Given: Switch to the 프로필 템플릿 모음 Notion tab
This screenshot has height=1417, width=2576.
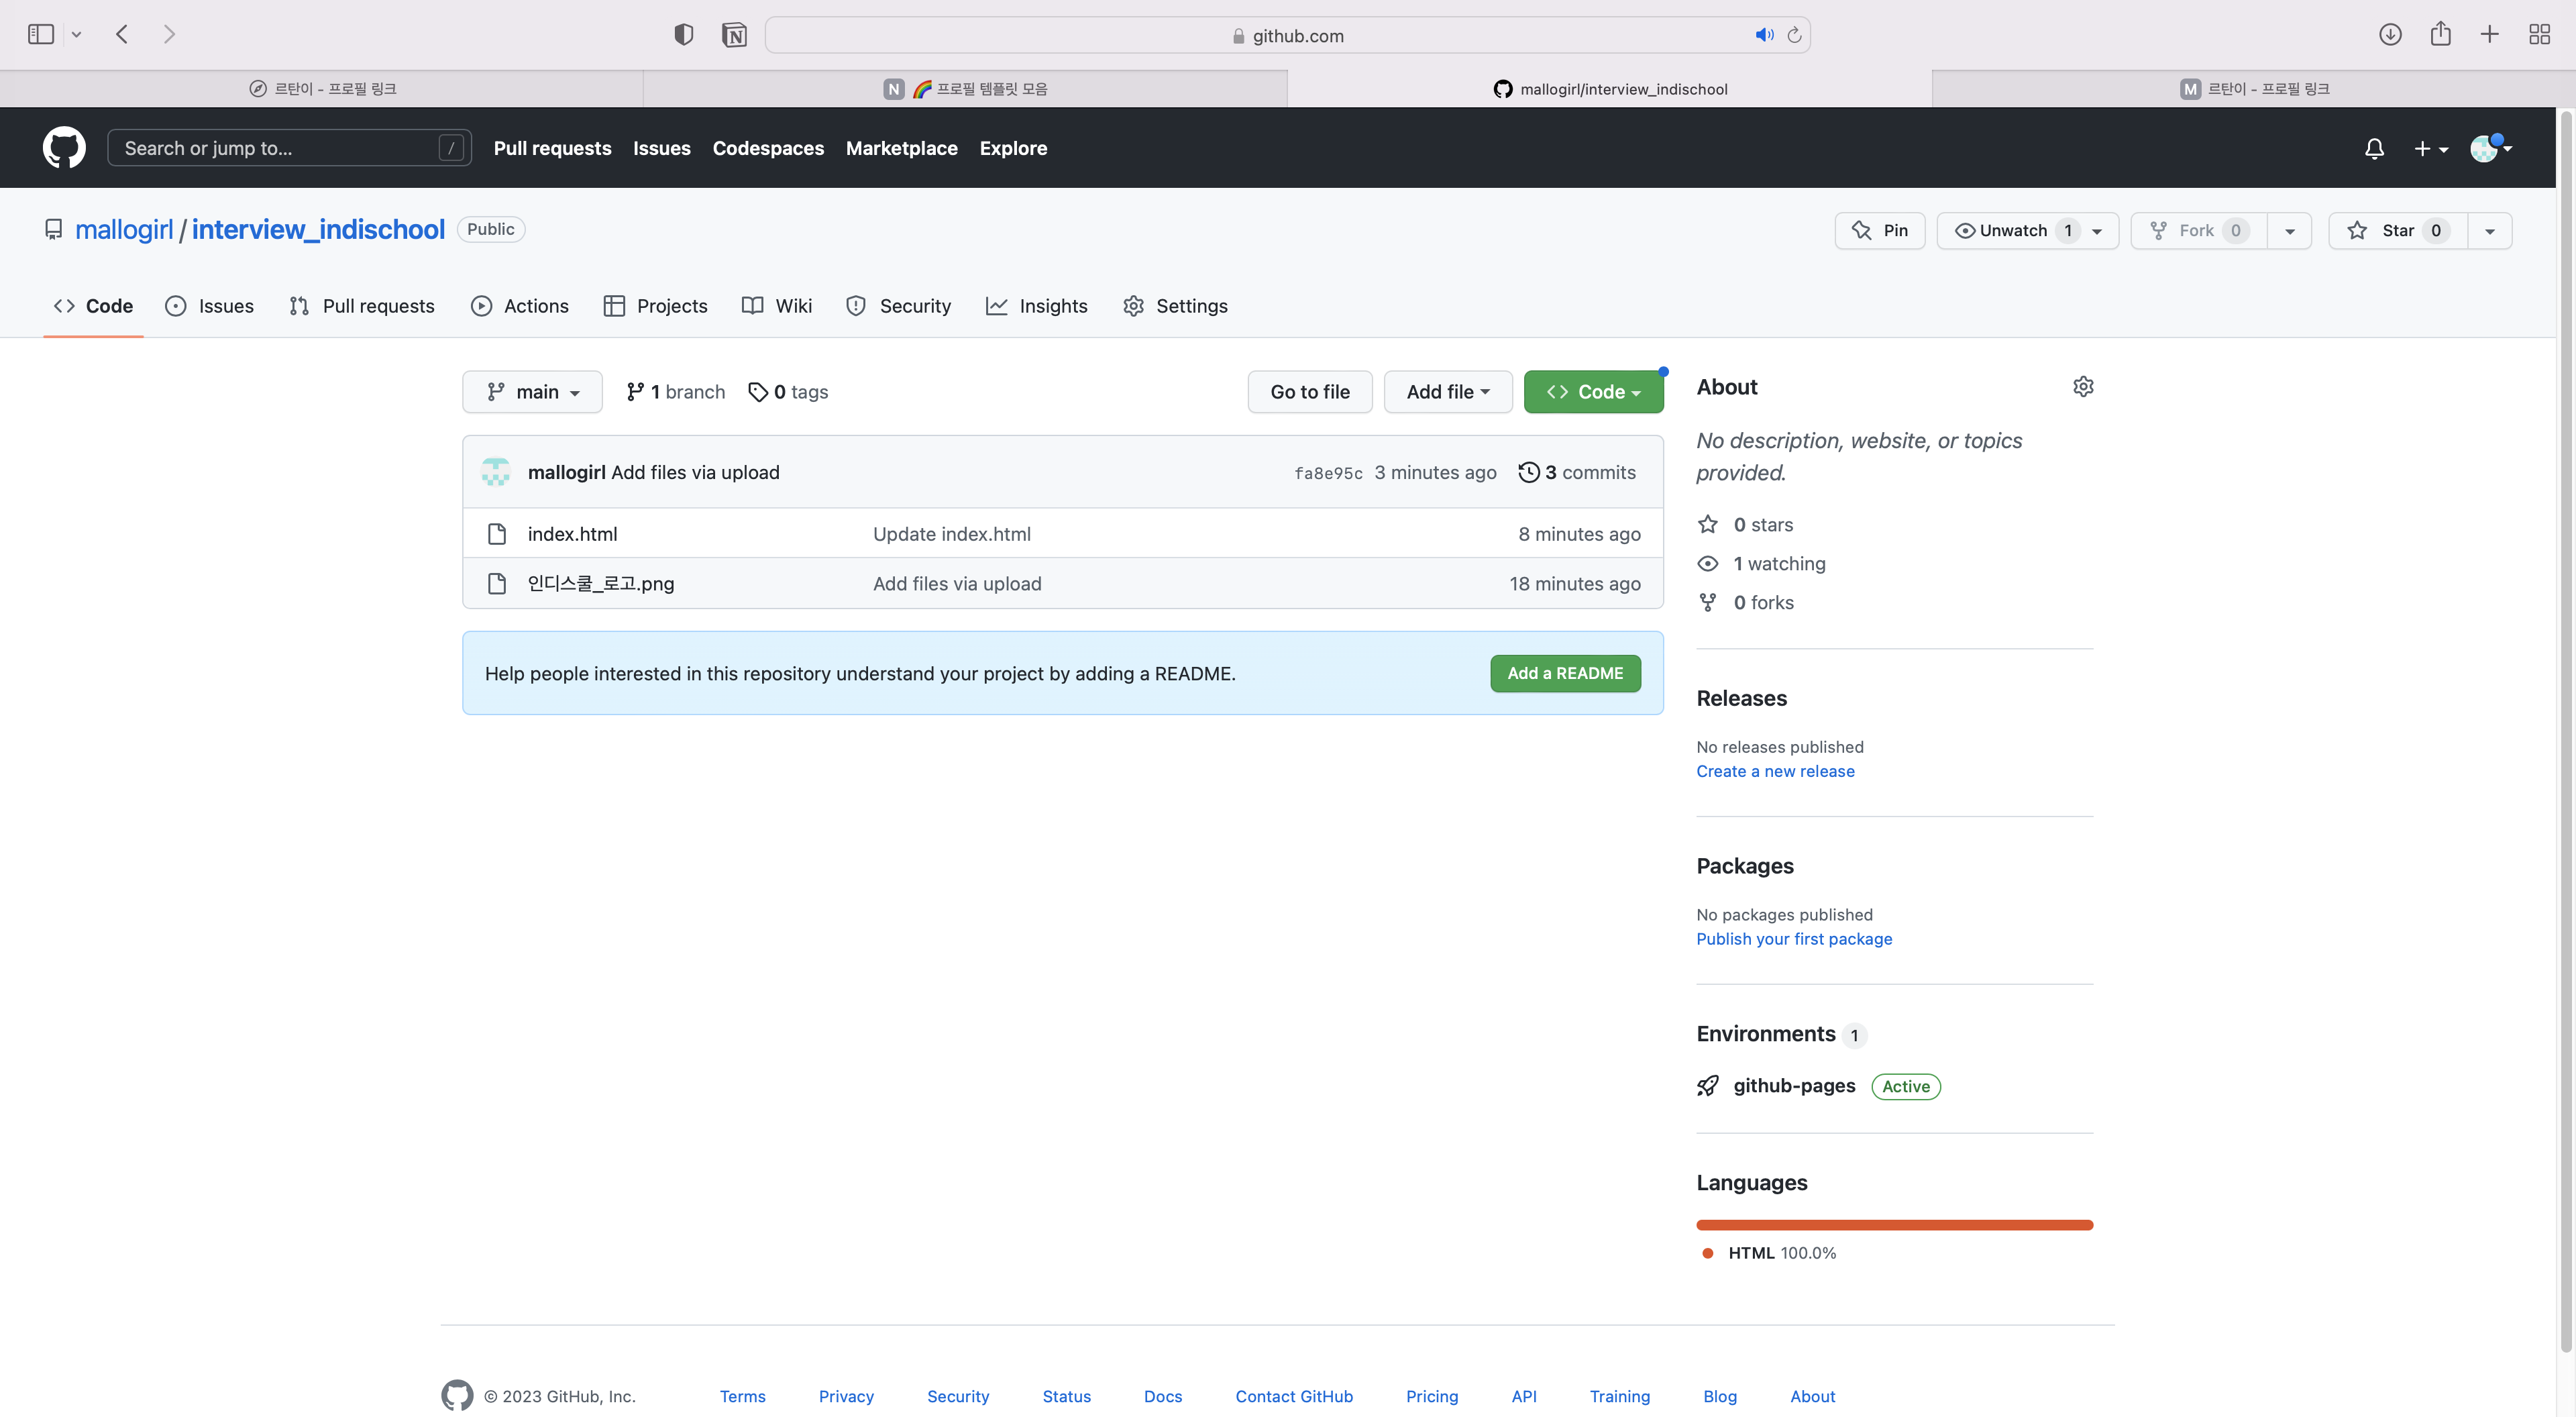Looking at the screenshot, I should click(x=965, y=89).
